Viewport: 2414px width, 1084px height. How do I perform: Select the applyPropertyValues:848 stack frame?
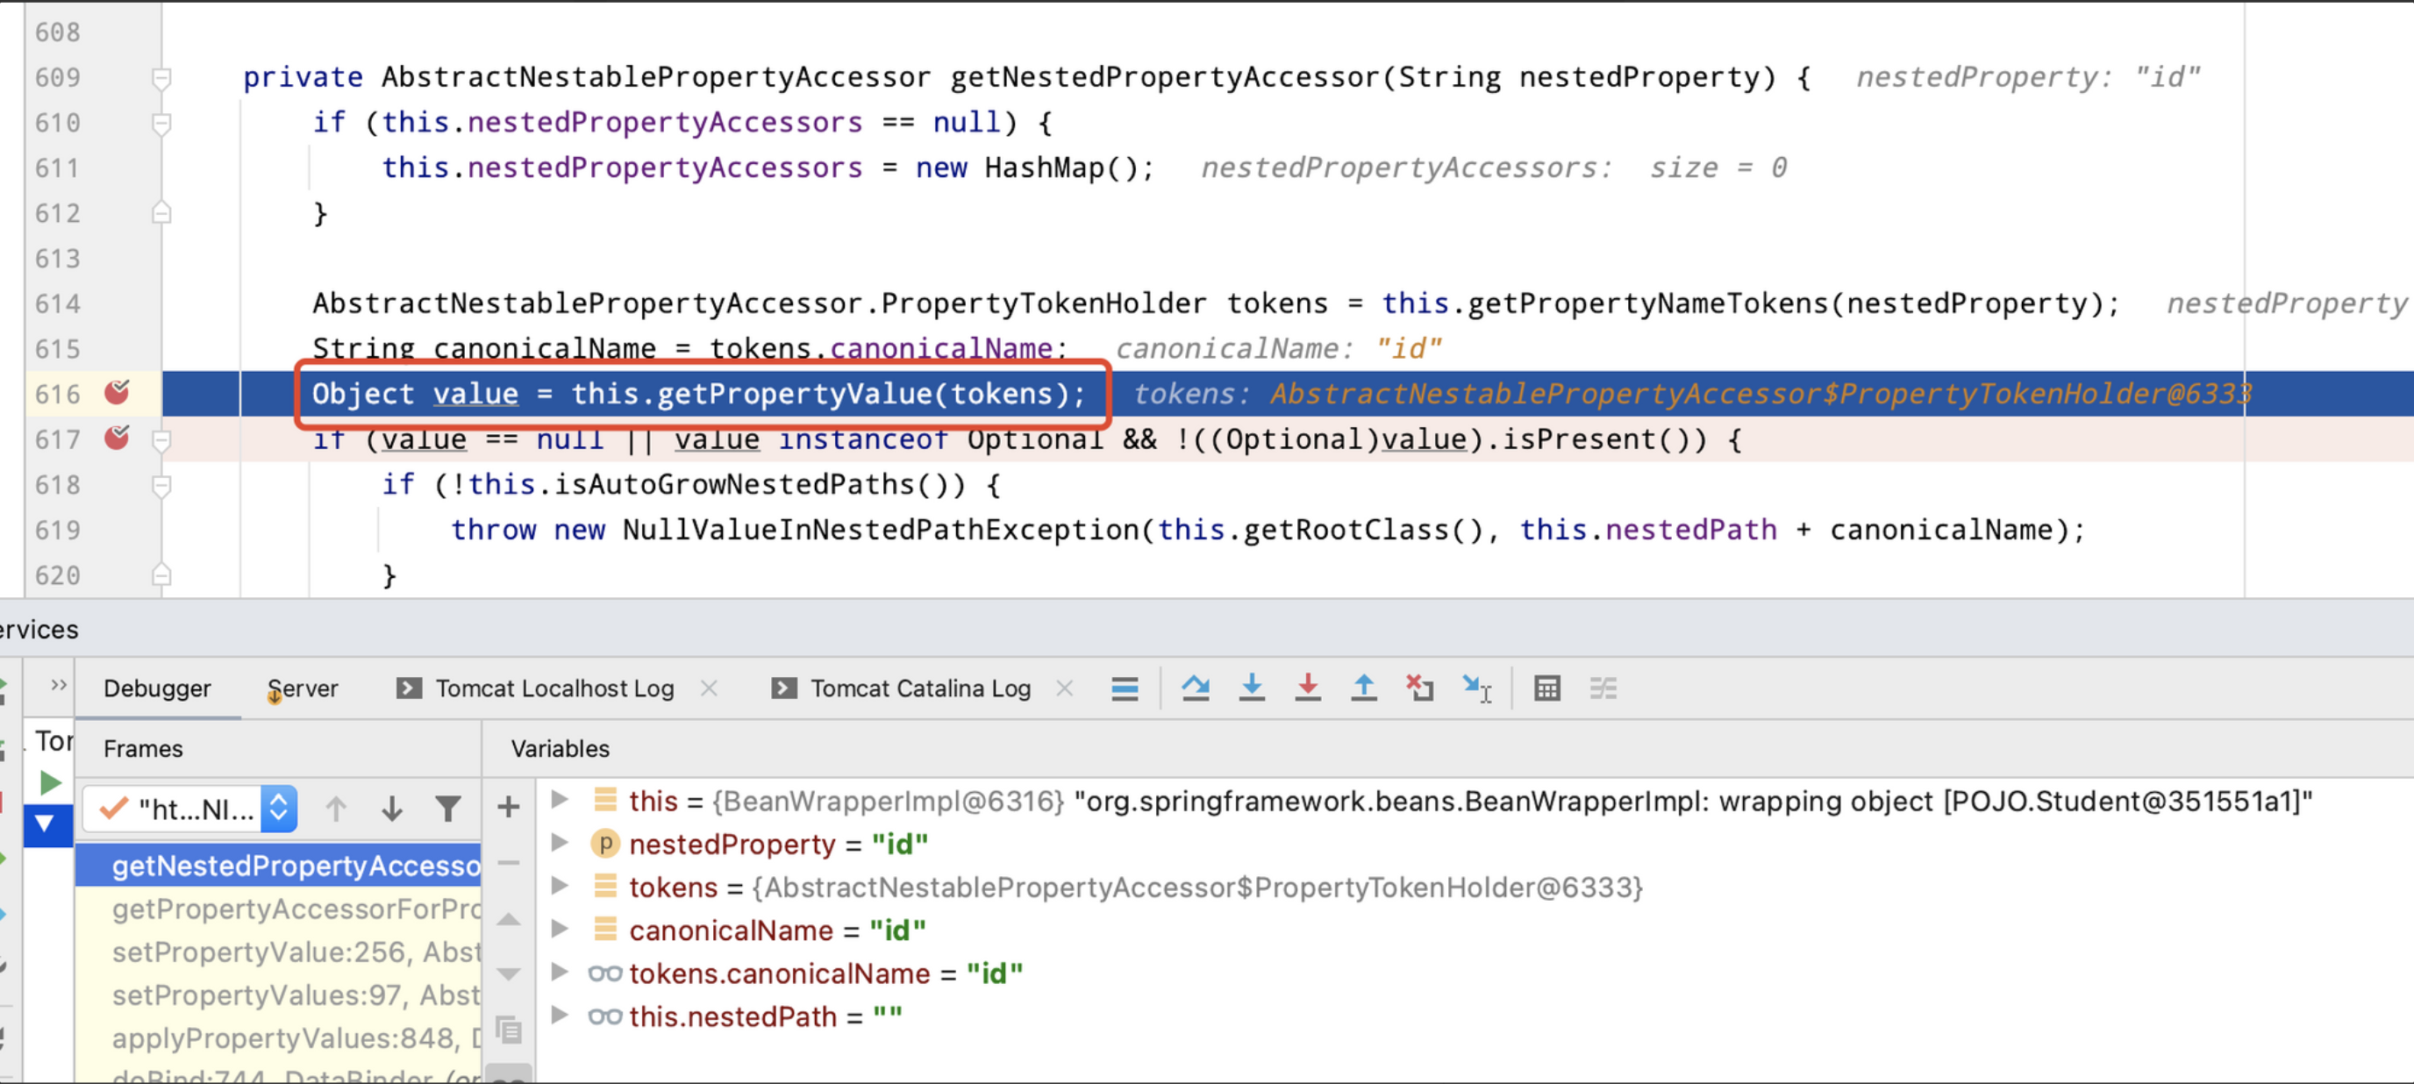tap(278, 1038)
